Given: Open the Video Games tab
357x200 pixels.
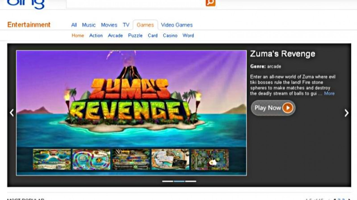Looking at the screenshot, I should pos(177,25).
